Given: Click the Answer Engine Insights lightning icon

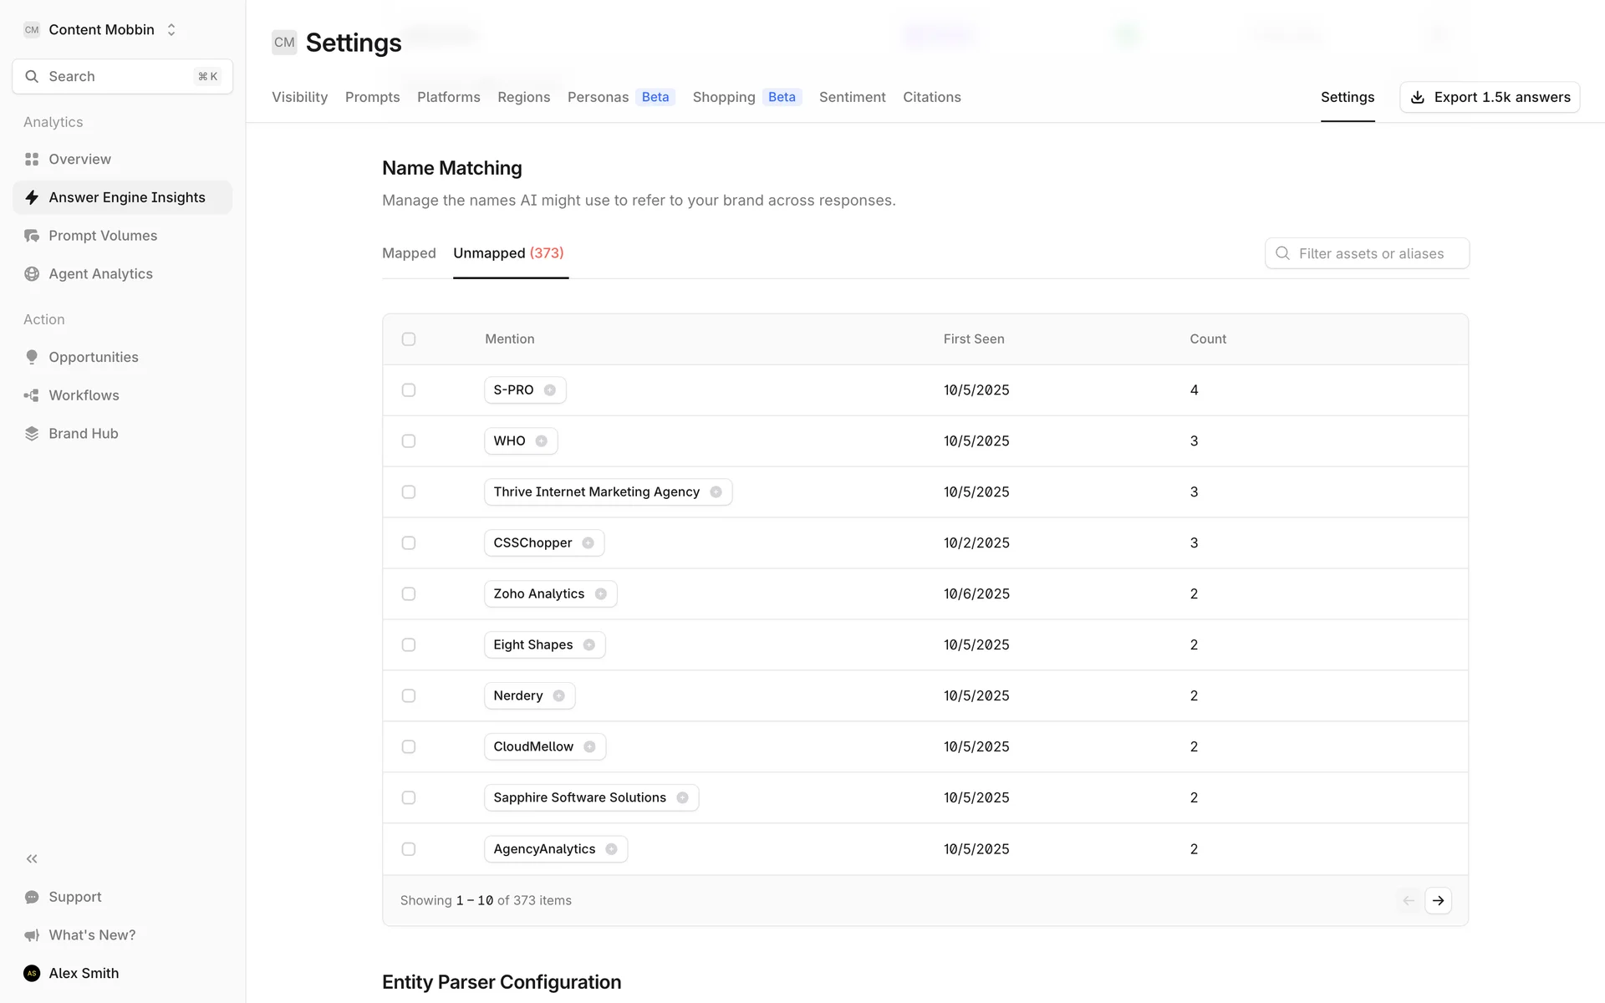Looking at the screenshot, I should [x=32, y=197].
